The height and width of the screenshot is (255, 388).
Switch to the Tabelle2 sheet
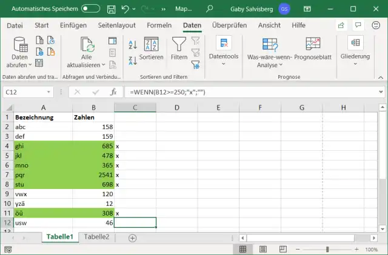[96, 237]
